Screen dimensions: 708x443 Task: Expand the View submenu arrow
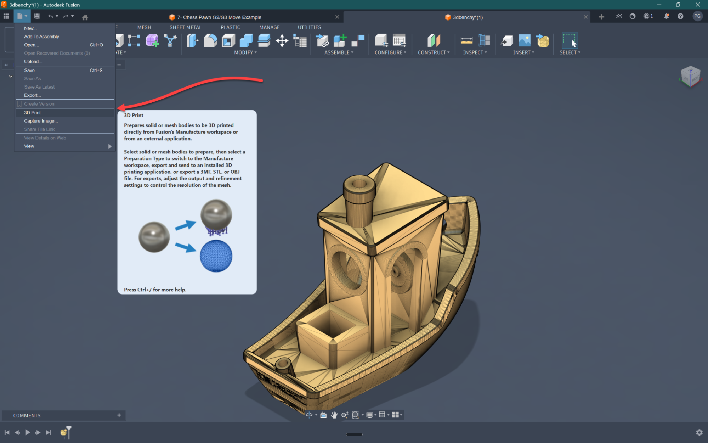click(109, 146)
